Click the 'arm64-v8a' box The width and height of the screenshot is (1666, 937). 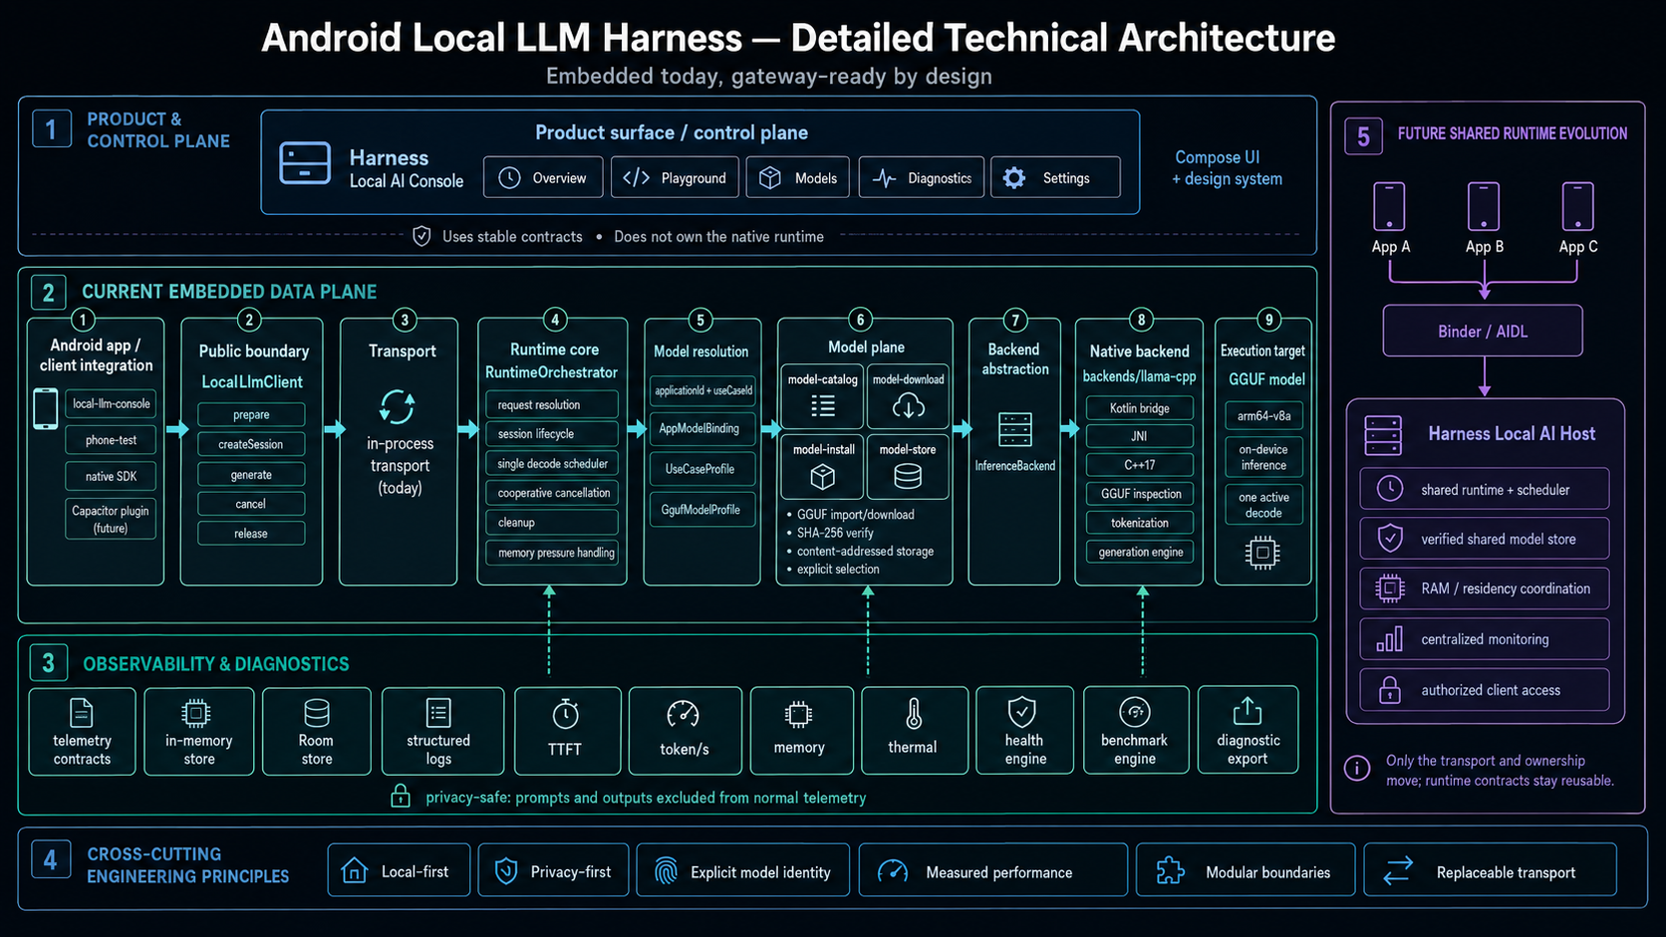click(x=1263, y=415)
